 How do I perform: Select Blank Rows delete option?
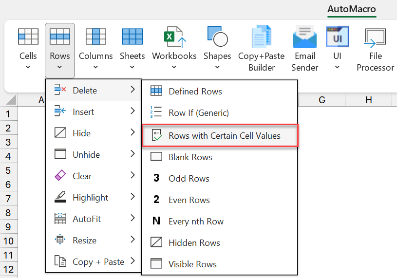[190, 157]
